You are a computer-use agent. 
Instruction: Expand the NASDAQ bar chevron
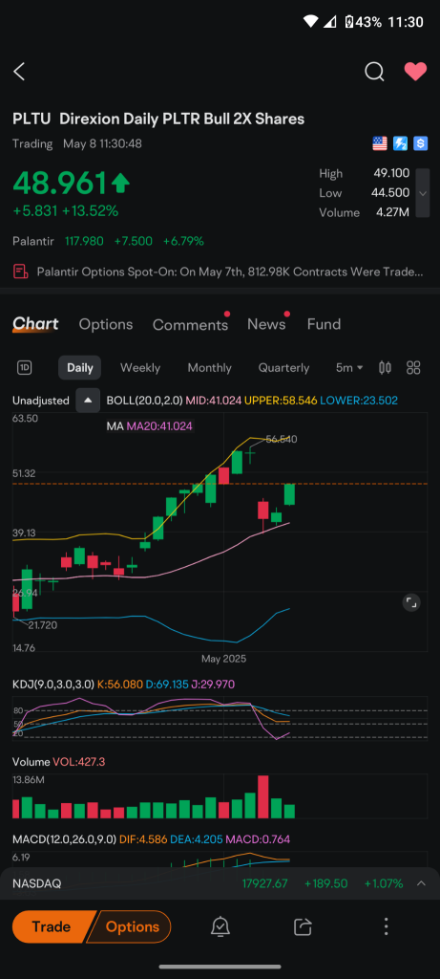[x=421, y=883]
